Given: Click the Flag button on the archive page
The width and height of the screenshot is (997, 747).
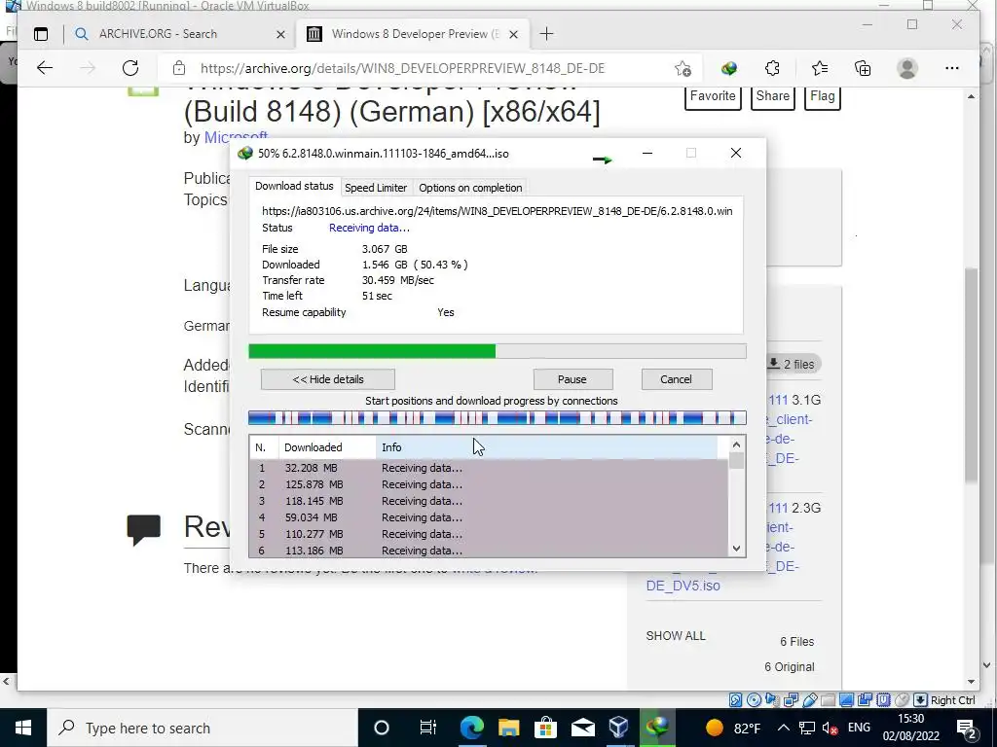Looking at the screenshot, I should (822, 97).
